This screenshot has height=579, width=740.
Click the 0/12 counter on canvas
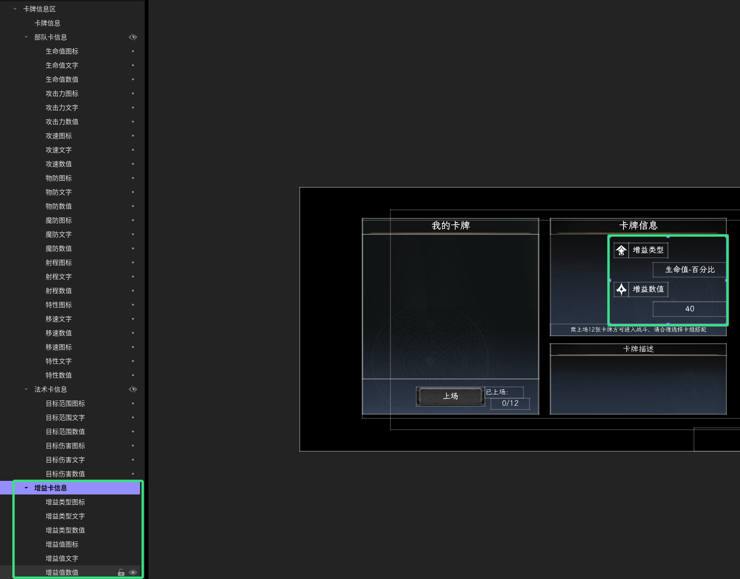pos(510,403)
